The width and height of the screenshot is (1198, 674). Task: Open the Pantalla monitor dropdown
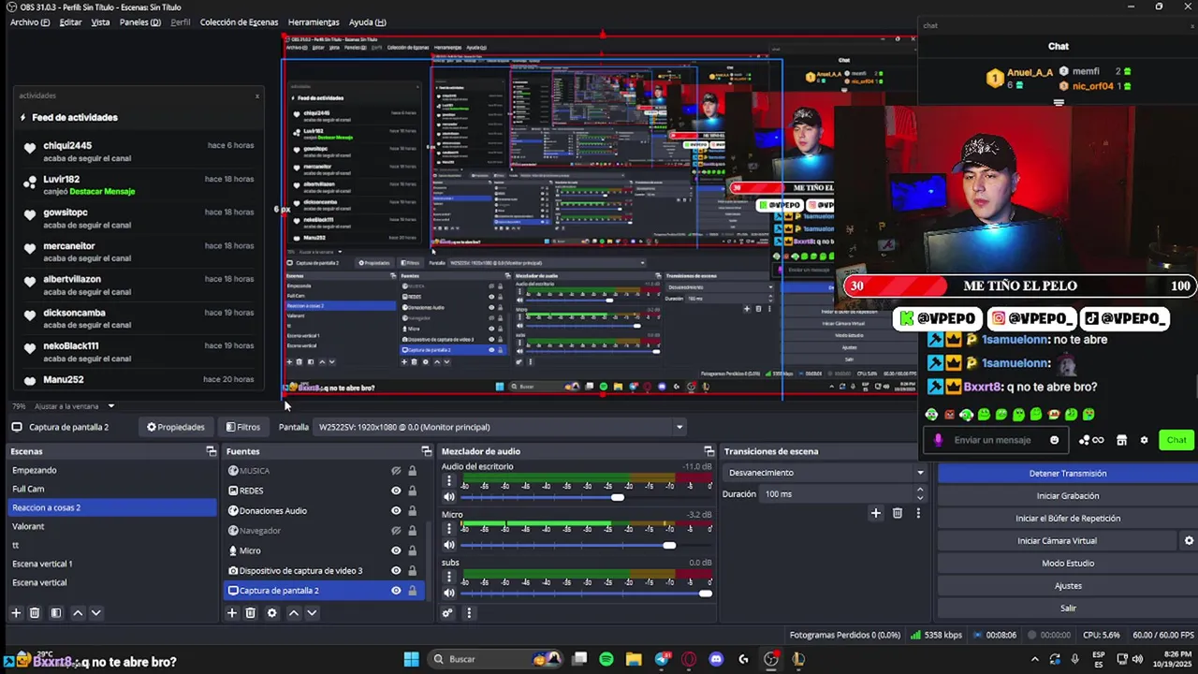(501, 427)
